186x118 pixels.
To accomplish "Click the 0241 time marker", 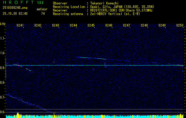I will click(x=20, y=26).
